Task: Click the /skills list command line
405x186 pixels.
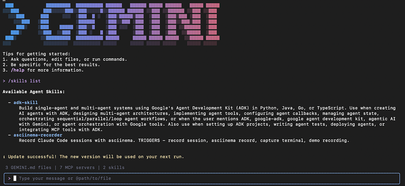Action: point(21,81)
